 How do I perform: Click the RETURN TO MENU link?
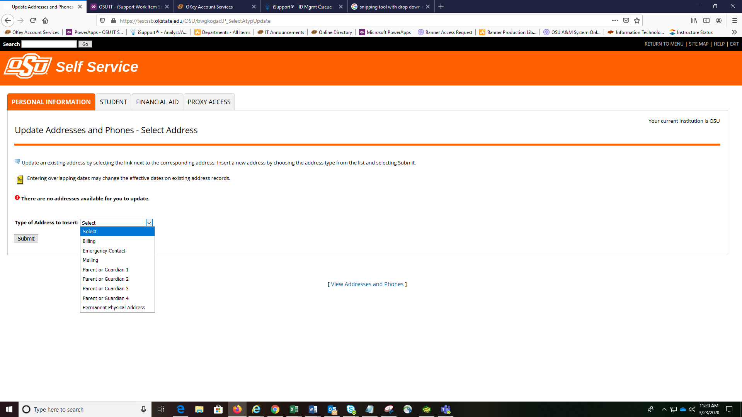(664, 44)
